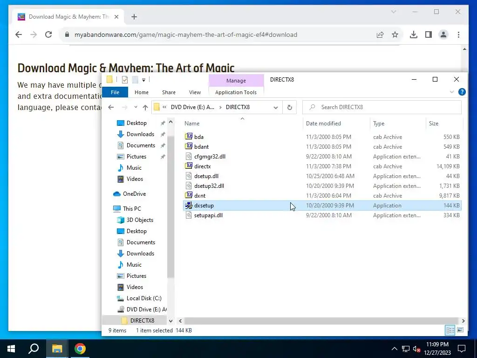Open a new Chrome tab
This screenshot has height=358, width=477.
pyautogui.click(x=134, y=17)
